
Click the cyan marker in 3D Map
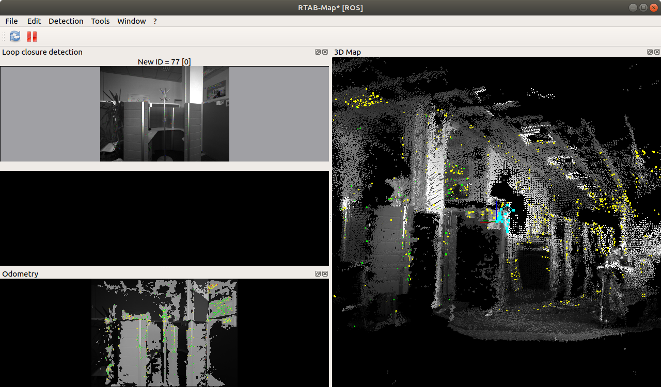click(503, 218)
